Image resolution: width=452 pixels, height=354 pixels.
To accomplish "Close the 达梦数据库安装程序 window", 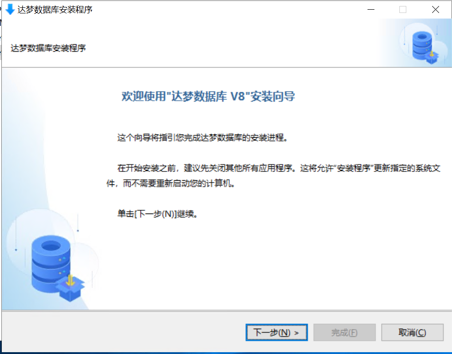I will click(x=435, y=10).
